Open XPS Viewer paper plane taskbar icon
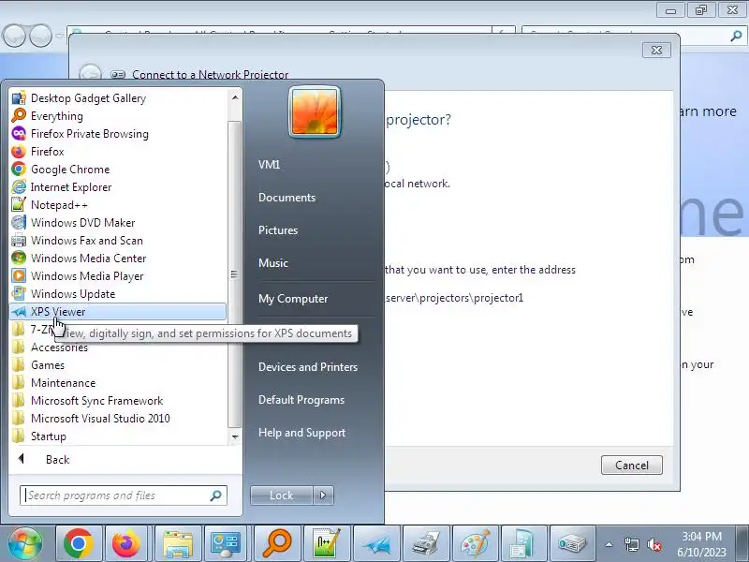The image size is (749, 562). [376, 543]
